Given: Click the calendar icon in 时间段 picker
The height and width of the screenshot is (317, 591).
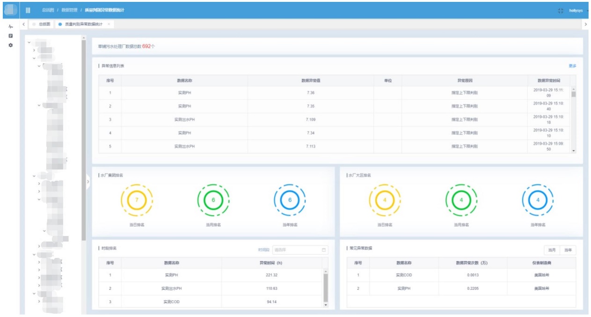Looking at the screenshot, I should click(x=323, y=250).
